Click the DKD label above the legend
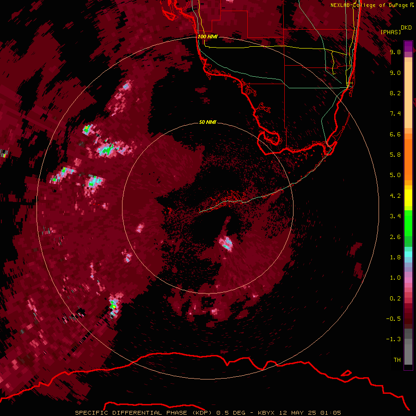 pyautogui.click(x=406, y=28)
